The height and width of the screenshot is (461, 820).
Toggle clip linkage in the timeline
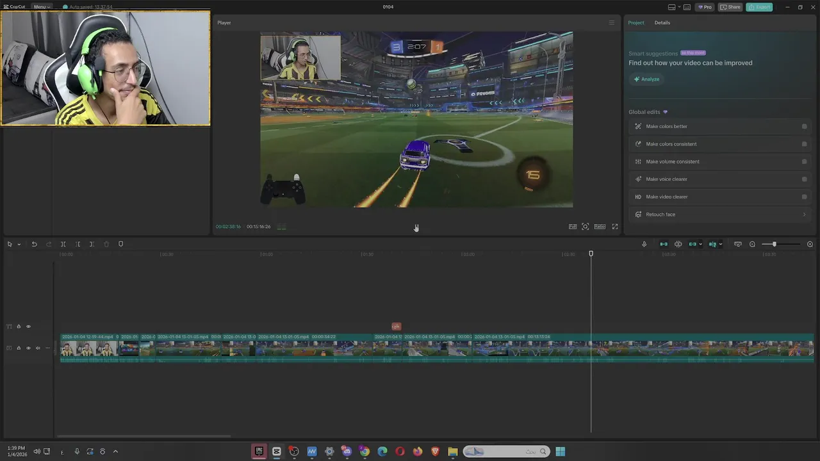coord(693,244)
